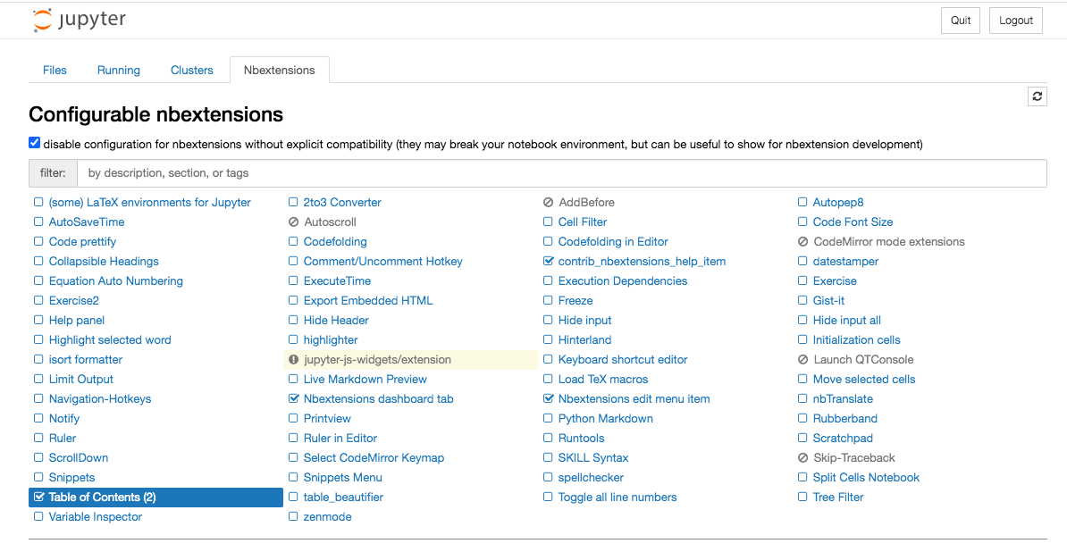This screenshot has height=552, width=1067.
Task: Click the disabled icon next to AddBefore
Action: click(548, 202)
